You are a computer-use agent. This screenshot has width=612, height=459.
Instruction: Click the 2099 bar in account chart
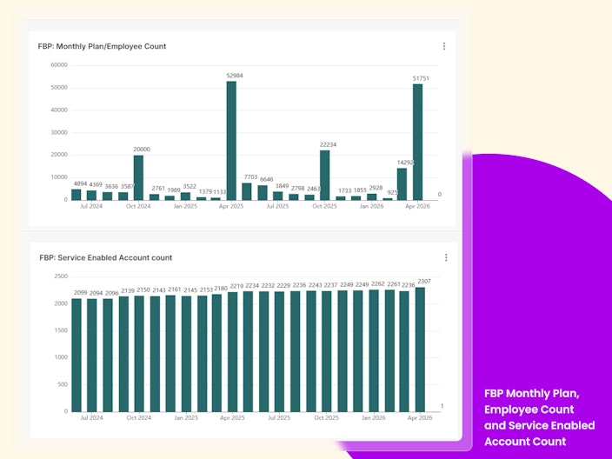(76, 356)
